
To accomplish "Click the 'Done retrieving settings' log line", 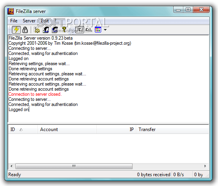I will coord(30,69).
